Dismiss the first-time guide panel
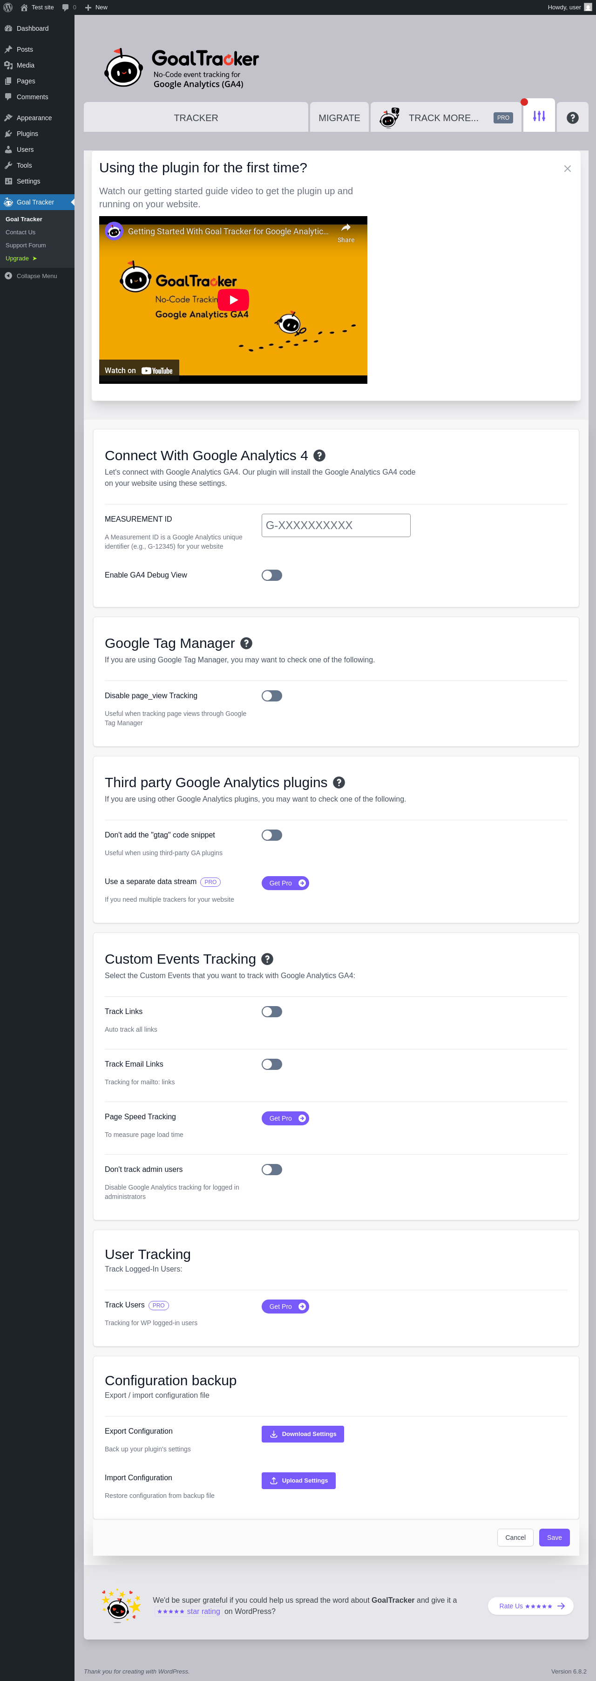The image size is (596, 1681). [567, 168]
